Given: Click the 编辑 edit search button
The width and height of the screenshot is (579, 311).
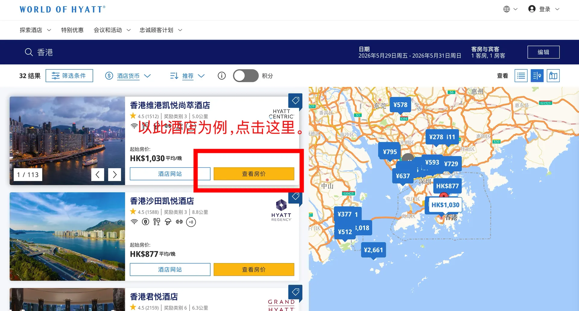Looking at the screenshot, I should click(x=543, y=52).
